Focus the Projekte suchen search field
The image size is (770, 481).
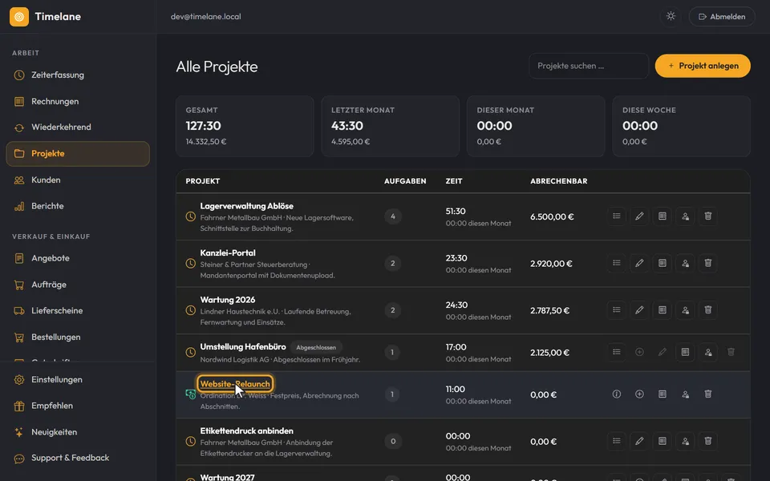(588, 66)
